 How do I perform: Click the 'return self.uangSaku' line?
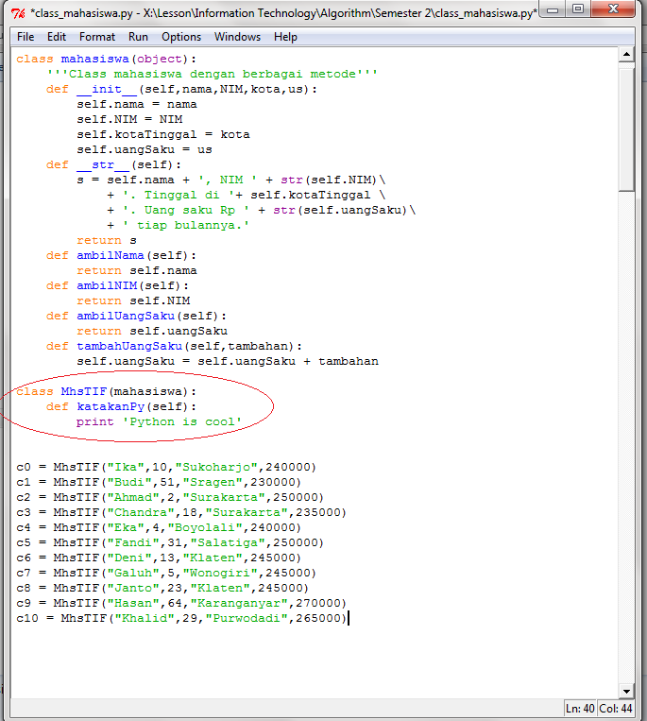click(152, 332)
